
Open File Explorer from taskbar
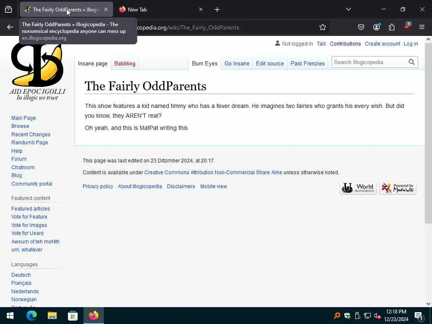[x=52, y=316]
